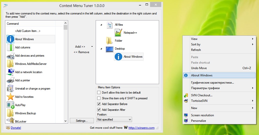Click the Uninstall or change a program icon
Viewport: 259px width, 135px height.
(10, 89)
